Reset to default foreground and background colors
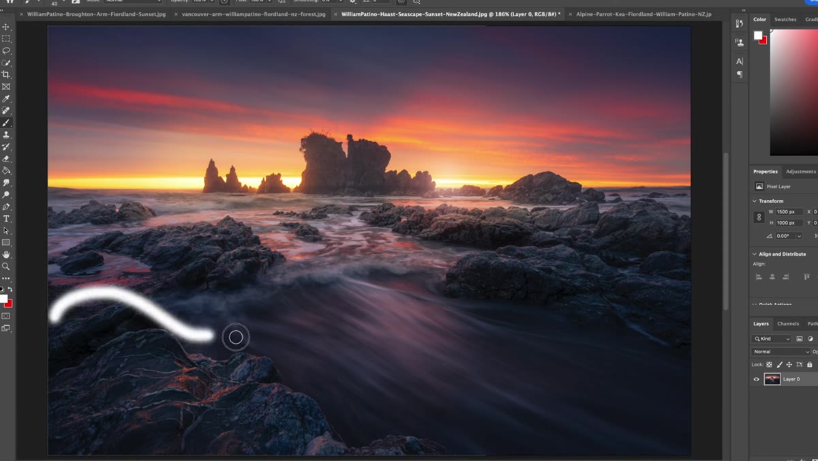This screenshot has height=461, width=818. (x=2, y=290)
